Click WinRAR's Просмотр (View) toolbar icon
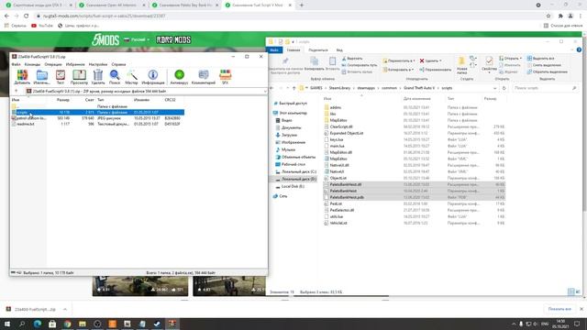The image size is (587, 330). point(79,76)
